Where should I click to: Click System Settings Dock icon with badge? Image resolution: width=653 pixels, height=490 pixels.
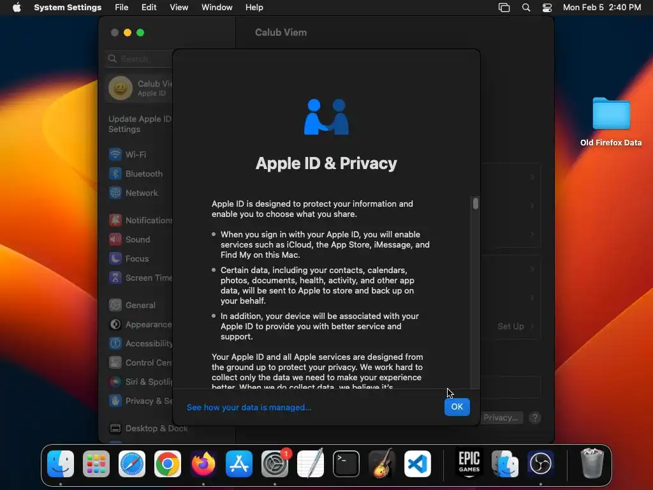[275, 464]
